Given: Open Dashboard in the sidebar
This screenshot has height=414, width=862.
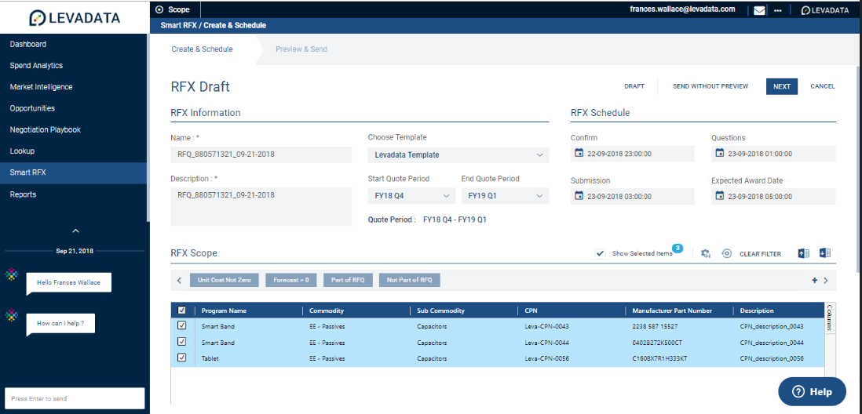Looking at the screenshot, I should click(x=28, y=44).
